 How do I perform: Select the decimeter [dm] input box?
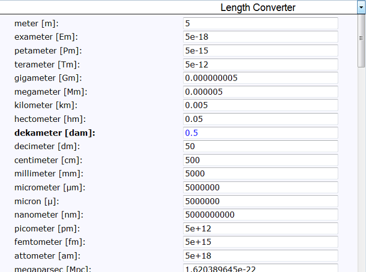[x=260, y=146]
